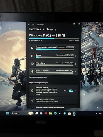Launch YouTube from the taskbar

[x=46, y=113]
